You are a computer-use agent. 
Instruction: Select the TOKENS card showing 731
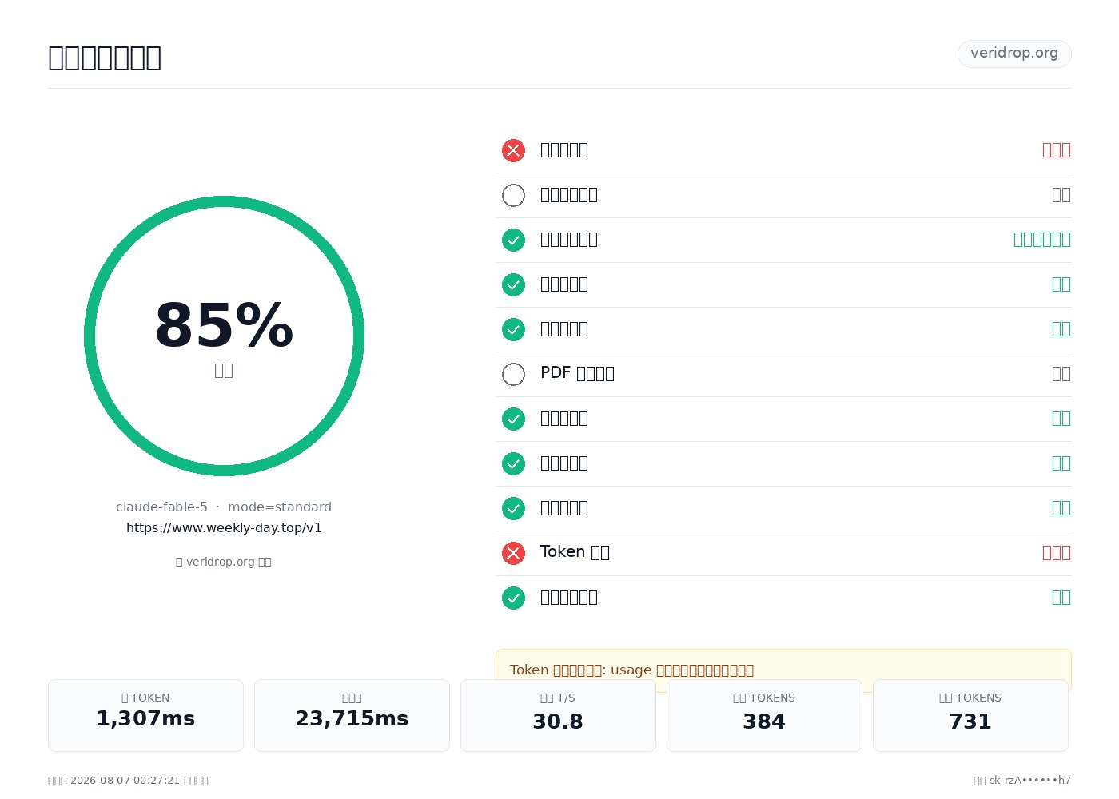tap(970, 715)
